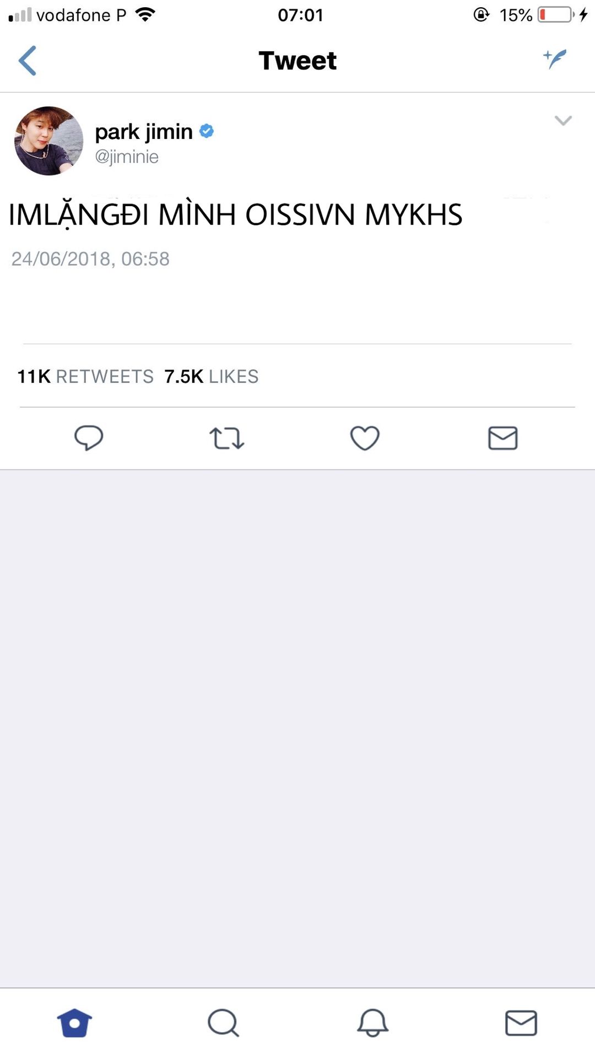Image resolution: width=595 pixels, height=1058 pixels.
Task: Open the Home tab in bottom bar
Action: (74, 1023)
